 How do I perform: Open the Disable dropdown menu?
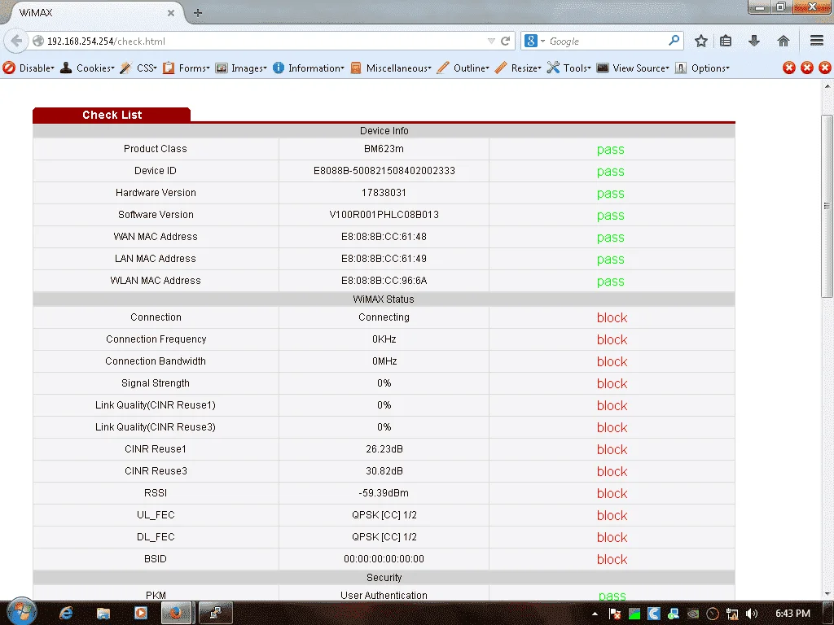point(29,68)
